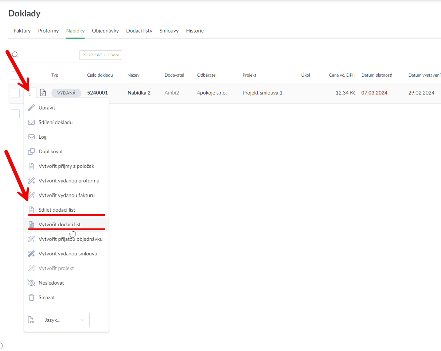Click the envelope icon next to Sdílení dokladu
This screenshot has width=441, height=351.
31,122
